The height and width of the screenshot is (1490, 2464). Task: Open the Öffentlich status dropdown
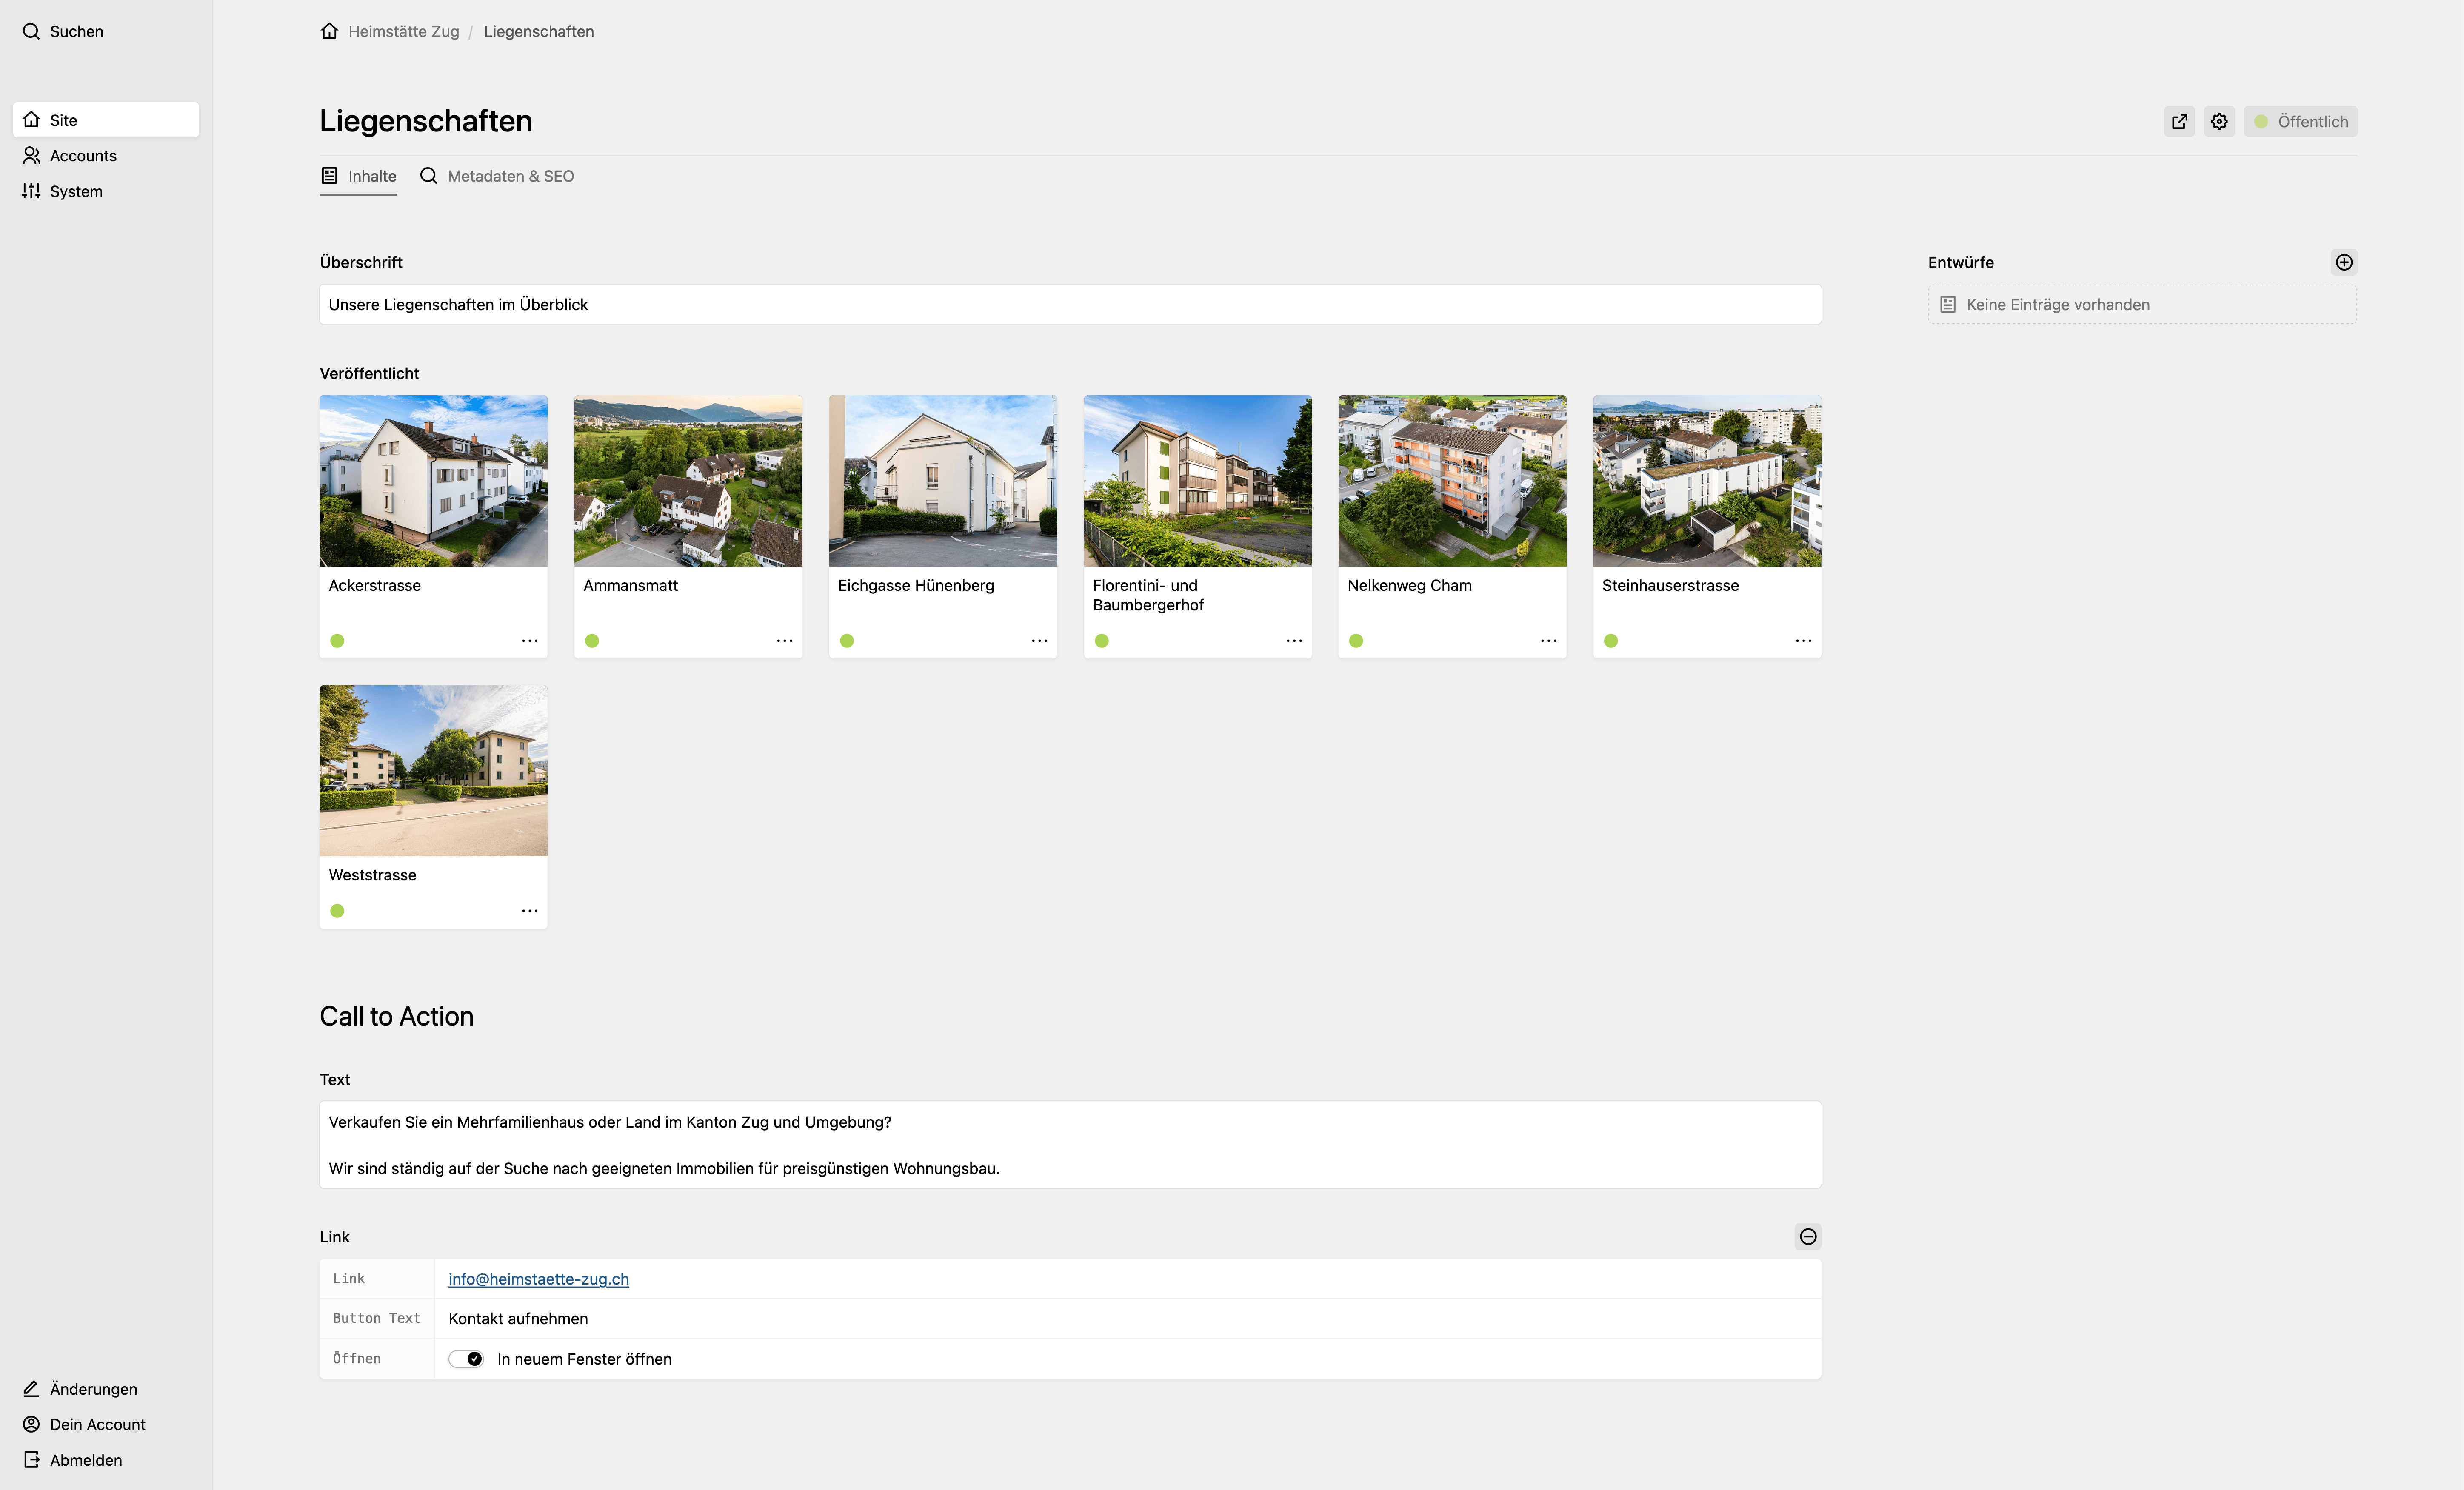pos(2300,122)
